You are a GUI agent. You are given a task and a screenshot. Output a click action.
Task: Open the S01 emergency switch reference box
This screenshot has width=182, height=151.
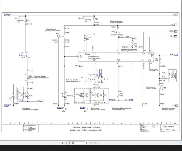click(31, 78)
